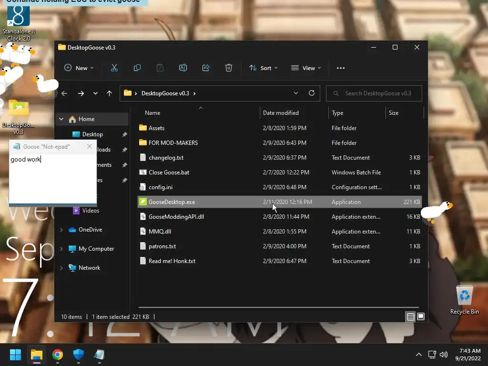Select GooseModdingAPI.dll file

[x=279, y=217]
